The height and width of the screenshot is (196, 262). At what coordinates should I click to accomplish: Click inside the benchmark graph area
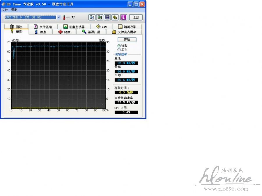[x=58, y=75]
